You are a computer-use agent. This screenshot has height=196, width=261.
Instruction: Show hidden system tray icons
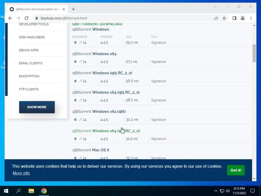[x=216, y=191]
